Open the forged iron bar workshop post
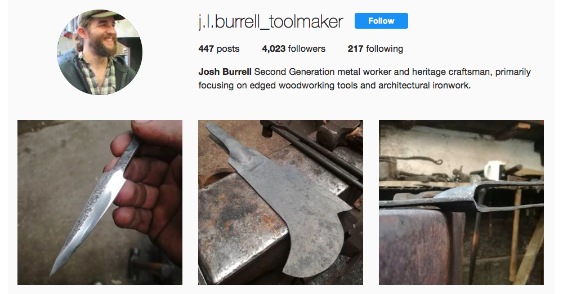 click(x=461, y=202)
